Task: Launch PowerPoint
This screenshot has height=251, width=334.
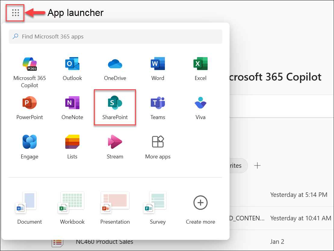Action: pyautogui.click(x=29, y=108)
